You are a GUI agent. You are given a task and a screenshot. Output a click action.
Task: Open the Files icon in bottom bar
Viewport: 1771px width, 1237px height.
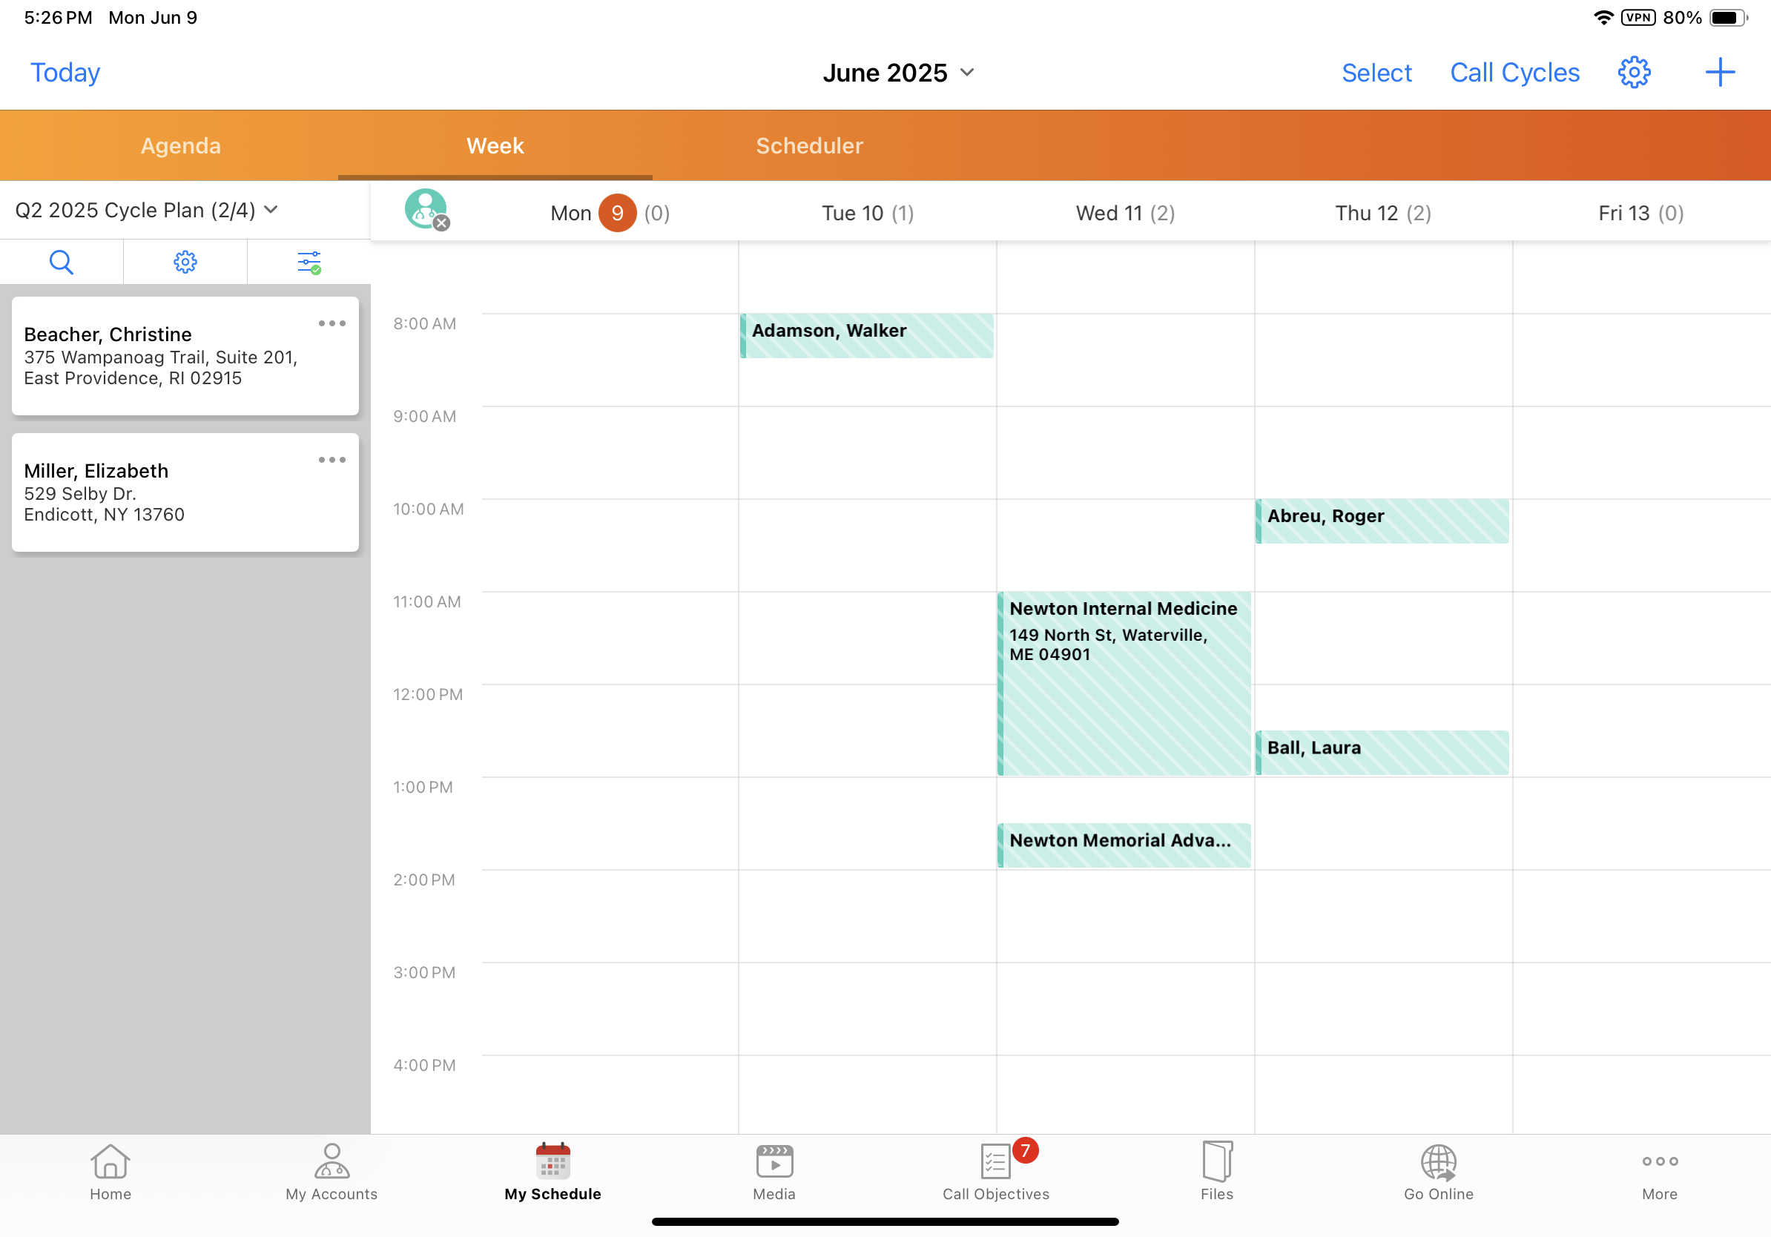click(1216, 1172)
